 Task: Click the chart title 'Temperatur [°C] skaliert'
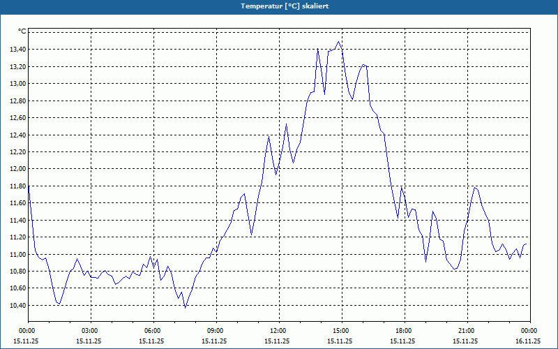click(x=285, y=6)
